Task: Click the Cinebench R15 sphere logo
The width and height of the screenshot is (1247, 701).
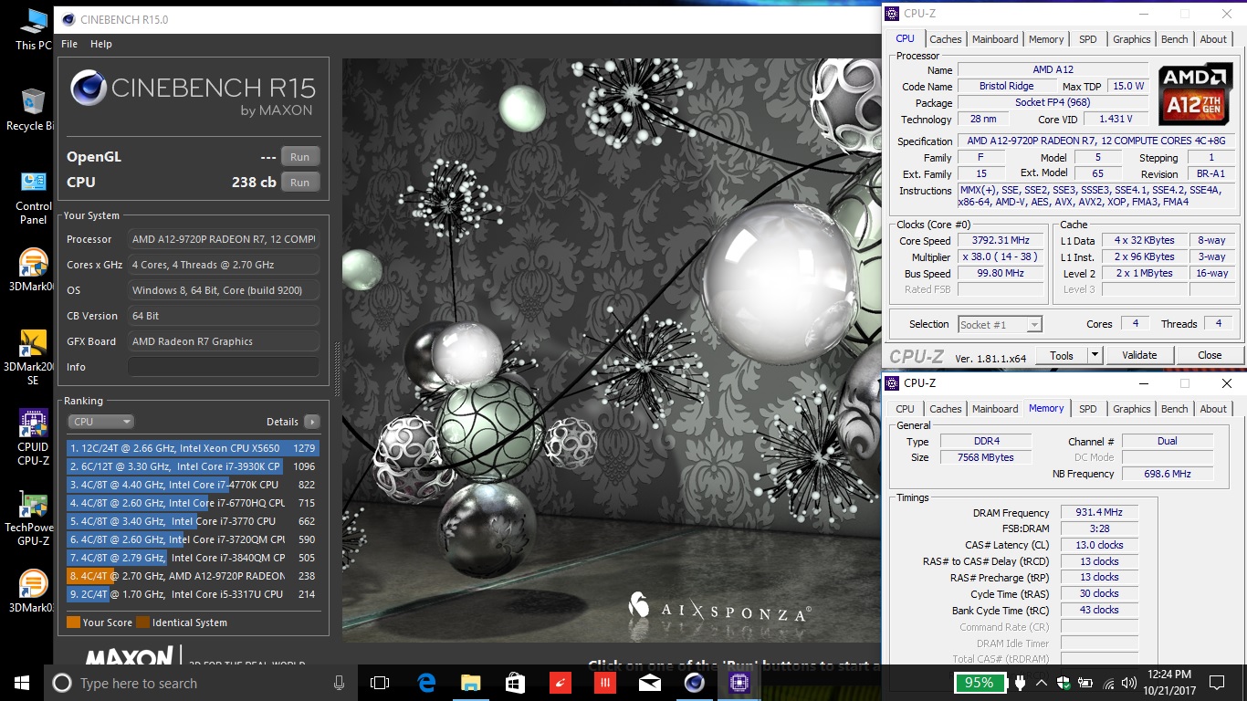Action: [89, 89]
